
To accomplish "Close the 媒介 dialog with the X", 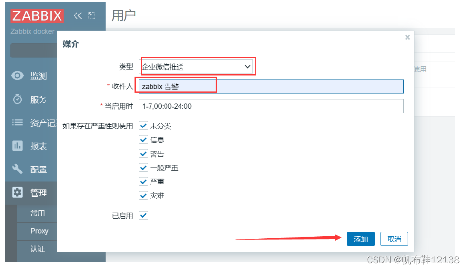I will click(407, 37).
